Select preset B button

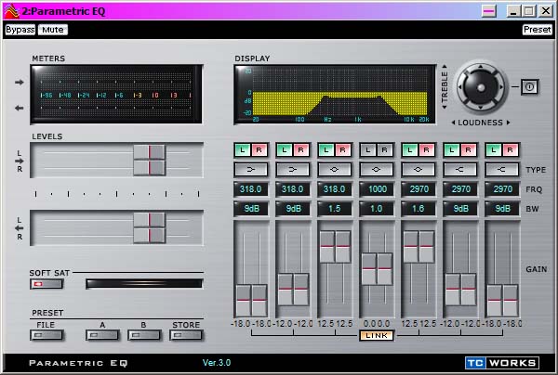144,335
